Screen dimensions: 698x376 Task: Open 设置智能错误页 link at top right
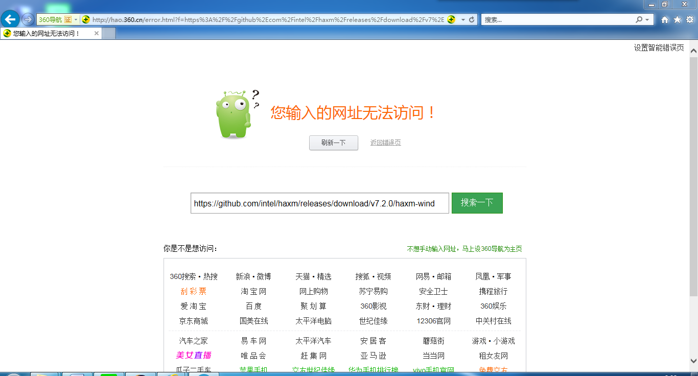(659, 48)
